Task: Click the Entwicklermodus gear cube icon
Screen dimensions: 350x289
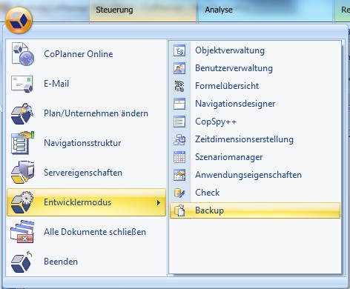Action: click(x=22, y=202)
